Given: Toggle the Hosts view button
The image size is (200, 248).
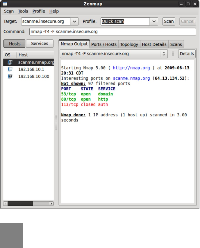Looking at the screenshot, I should point(15,44).
